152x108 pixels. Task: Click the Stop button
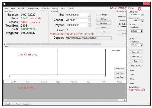pos(136,61)
